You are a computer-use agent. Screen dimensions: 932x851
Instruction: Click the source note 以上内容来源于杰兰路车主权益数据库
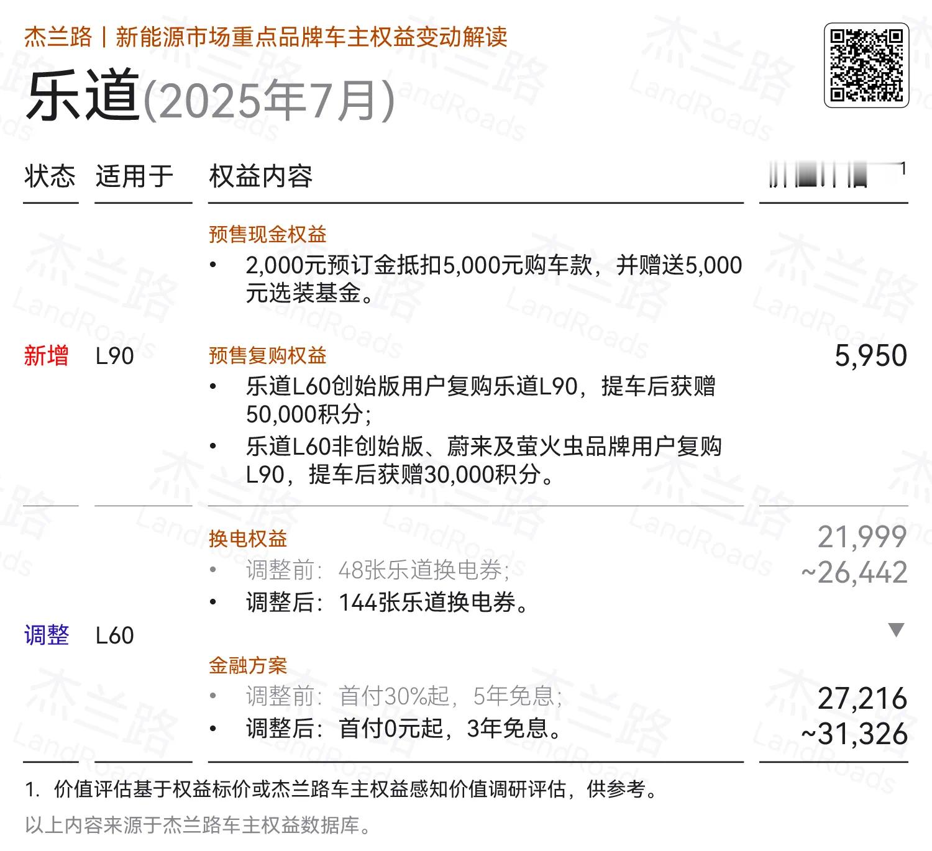click(x=198, y=826)
